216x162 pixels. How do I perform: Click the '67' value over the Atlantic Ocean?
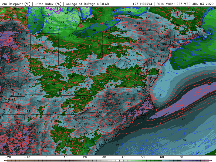pyautogui.click(x=183, y=119)
